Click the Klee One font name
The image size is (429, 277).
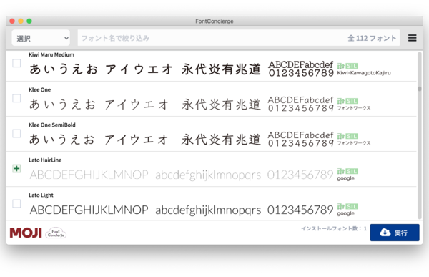pos(39,89)
